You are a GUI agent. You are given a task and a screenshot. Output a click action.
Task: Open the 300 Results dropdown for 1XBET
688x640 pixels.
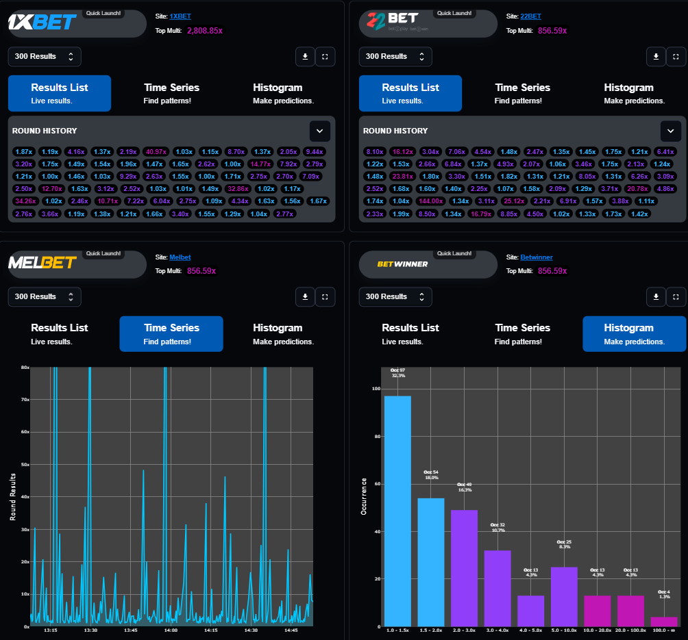click(45, 57)
